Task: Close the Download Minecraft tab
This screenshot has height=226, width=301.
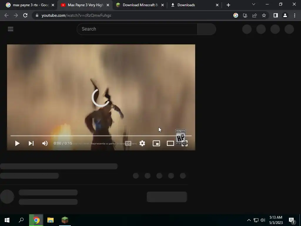Action: point(163,5)
